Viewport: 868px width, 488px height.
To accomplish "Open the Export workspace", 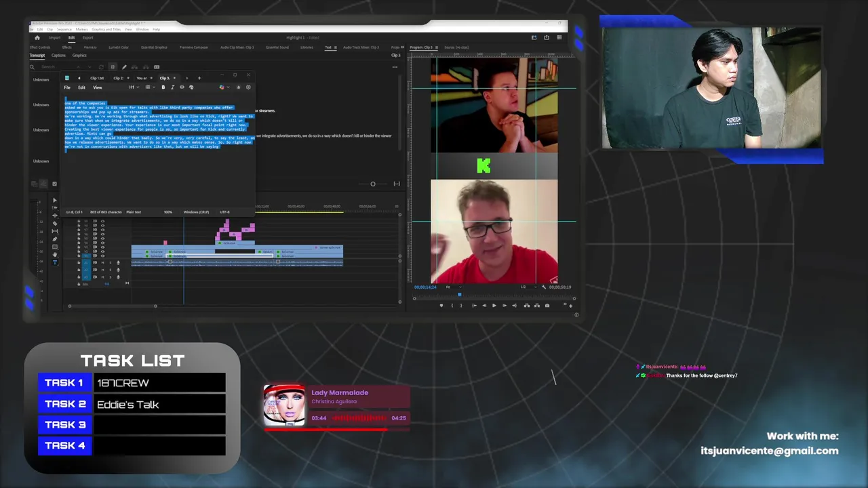I will [88, 38].
